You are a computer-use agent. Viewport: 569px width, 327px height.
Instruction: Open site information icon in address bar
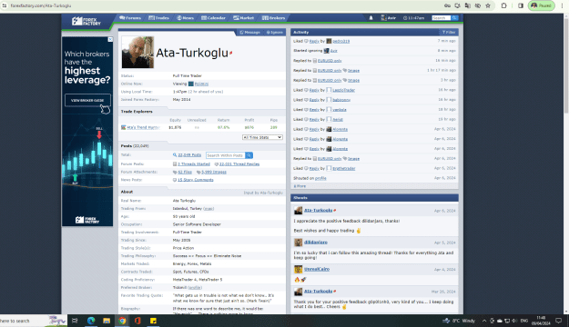point(4,5)
